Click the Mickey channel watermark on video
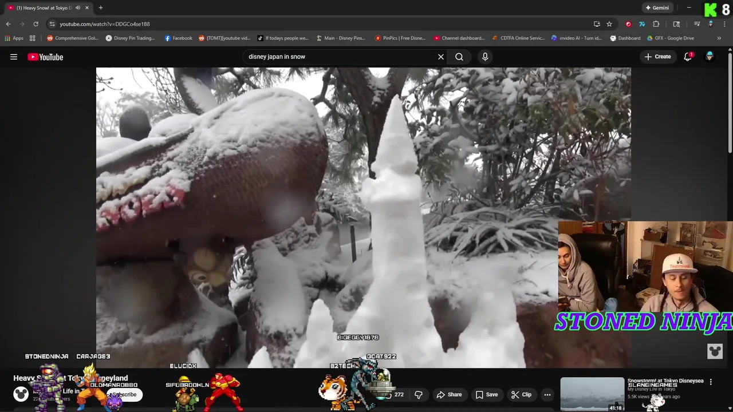This screenshot has height=412, width=733. pos(715,351)
